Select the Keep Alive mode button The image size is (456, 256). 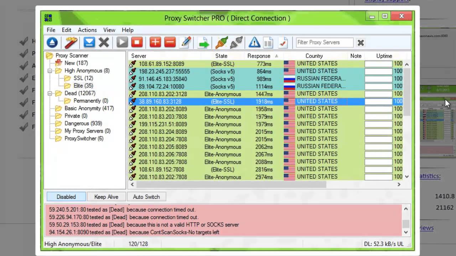click(x=106, y=197)
